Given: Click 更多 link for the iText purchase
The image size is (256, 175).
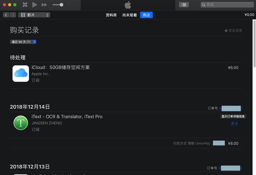Looking at the screenshot, I should (235, 123).
